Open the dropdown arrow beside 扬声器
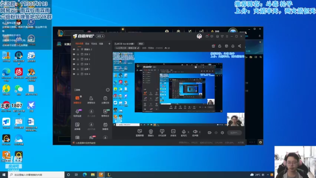Image resolution: width=316 pixels, height=178 pixels. [200, 132]
